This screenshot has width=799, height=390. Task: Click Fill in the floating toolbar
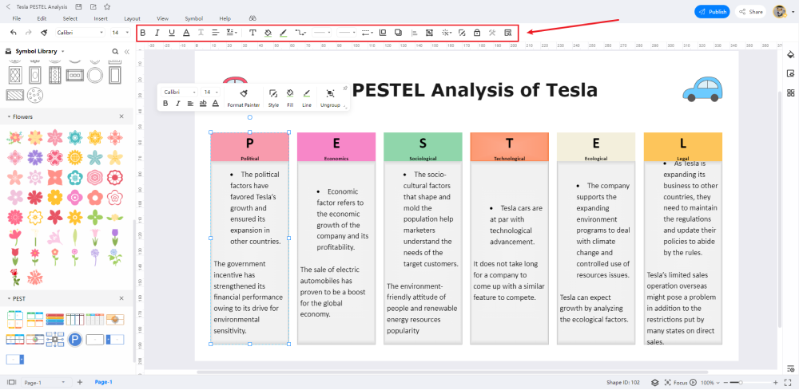point(290,98)
